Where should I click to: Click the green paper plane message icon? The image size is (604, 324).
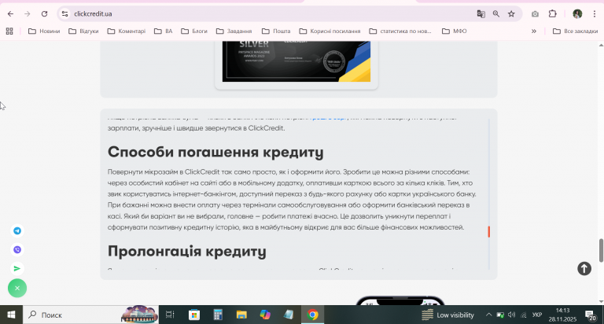[17, 268]
